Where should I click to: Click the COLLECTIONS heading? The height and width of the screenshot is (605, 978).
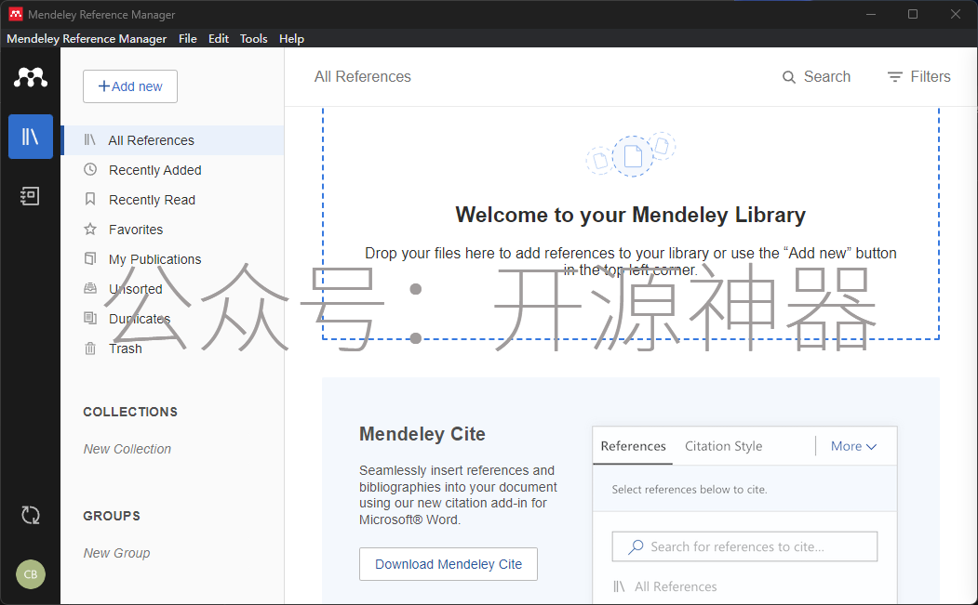pos(130,412)
